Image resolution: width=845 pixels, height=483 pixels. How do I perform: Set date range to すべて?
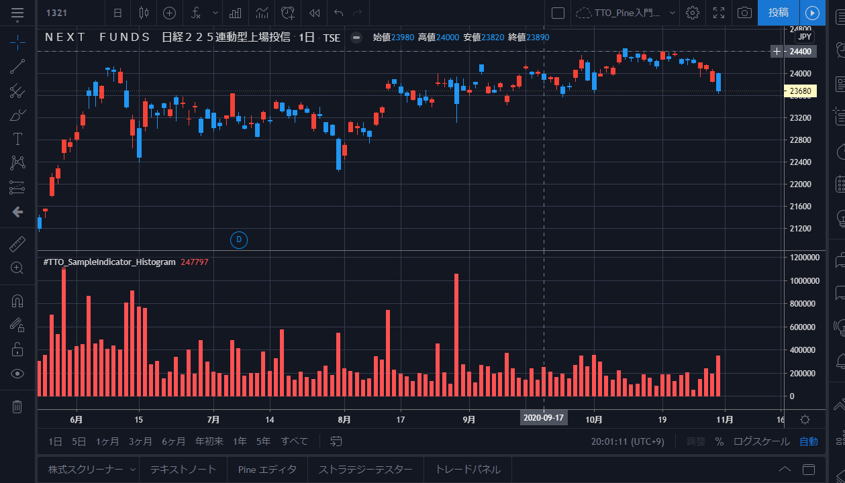295,441
